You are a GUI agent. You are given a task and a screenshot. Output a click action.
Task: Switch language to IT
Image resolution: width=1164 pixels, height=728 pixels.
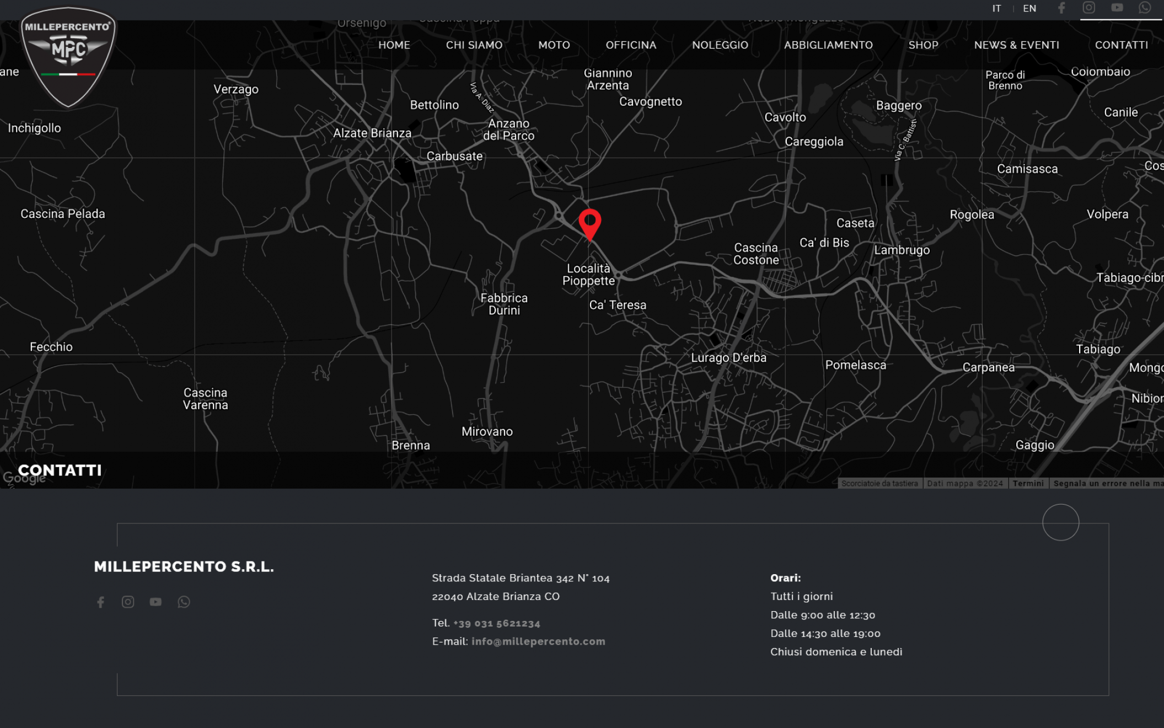996,8
